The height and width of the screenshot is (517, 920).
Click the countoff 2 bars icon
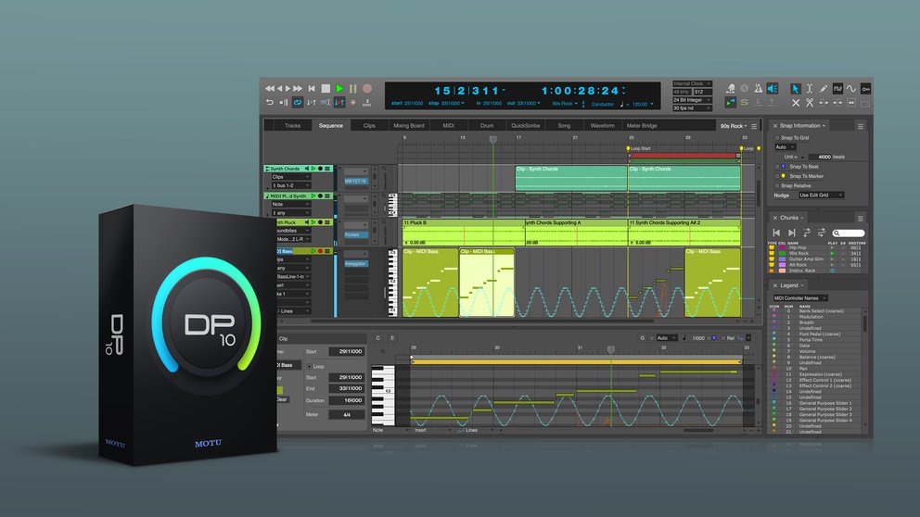click(x=367, y=103)
